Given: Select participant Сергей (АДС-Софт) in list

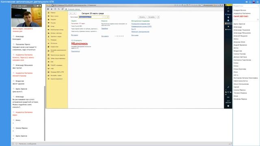Looking at the screenshot, I should click(x=241, y=16).
